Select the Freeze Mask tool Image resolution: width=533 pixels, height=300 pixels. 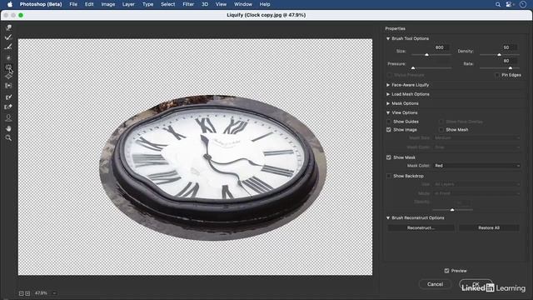point(8,97)
